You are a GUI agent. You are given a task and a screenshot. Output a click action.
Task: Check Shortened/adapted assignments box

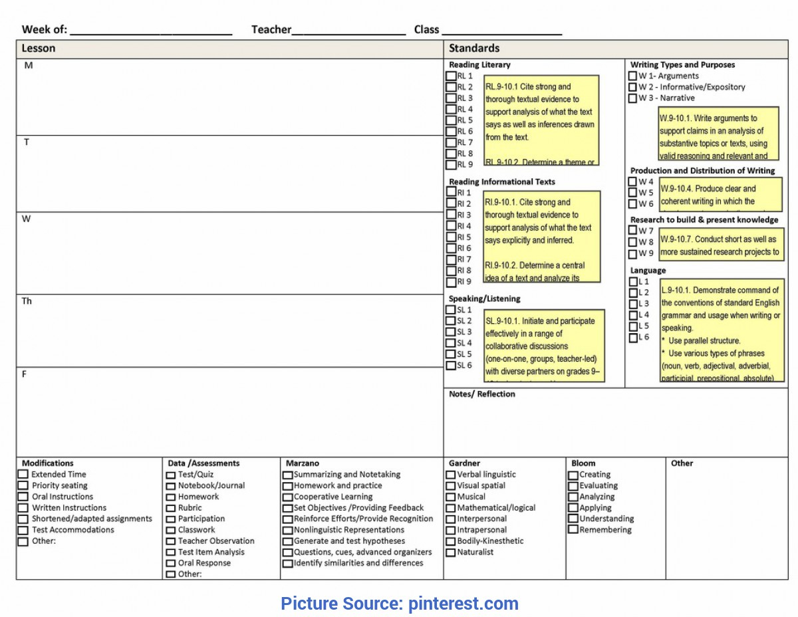(23, 519)
